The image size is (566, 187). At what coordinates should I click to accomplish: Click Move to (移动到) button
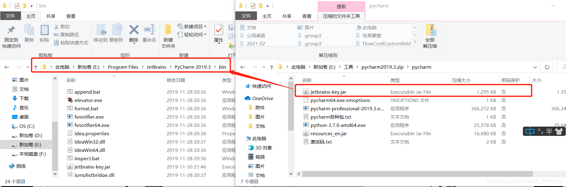click(x=101, y=34)
